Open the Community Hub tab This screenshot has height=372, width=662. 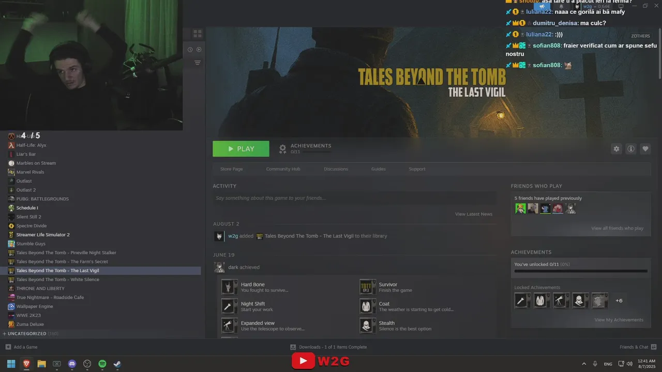tap(283, 169)
